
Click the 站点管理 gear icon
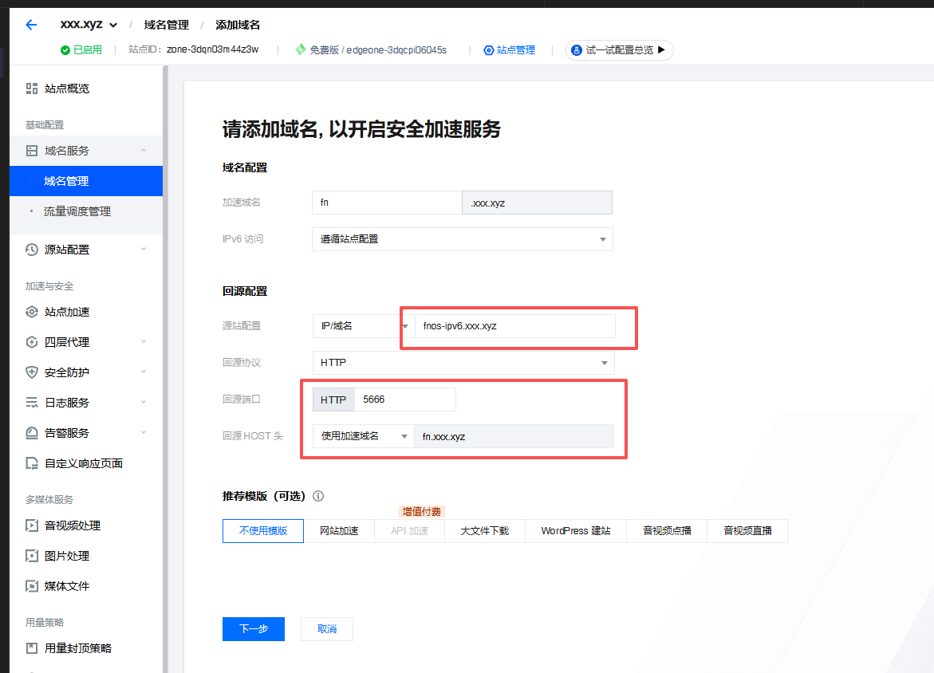click(488, 50)
